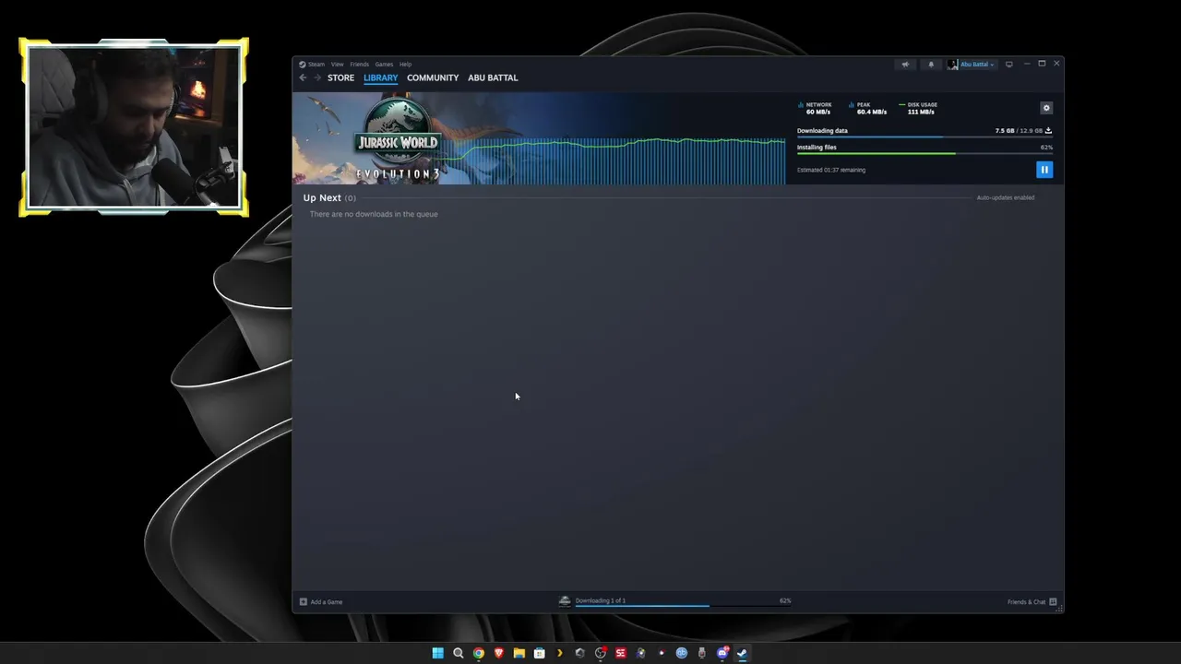
Task: Open the View menu
Action: pyautogui.click(x=338, y=65)
